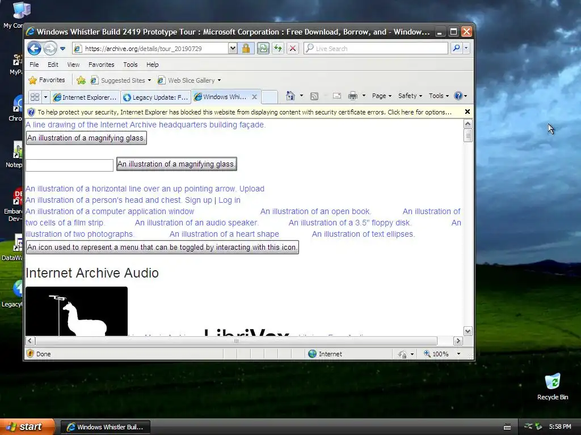
Task: Open the File menu
Action: point(34,65)
